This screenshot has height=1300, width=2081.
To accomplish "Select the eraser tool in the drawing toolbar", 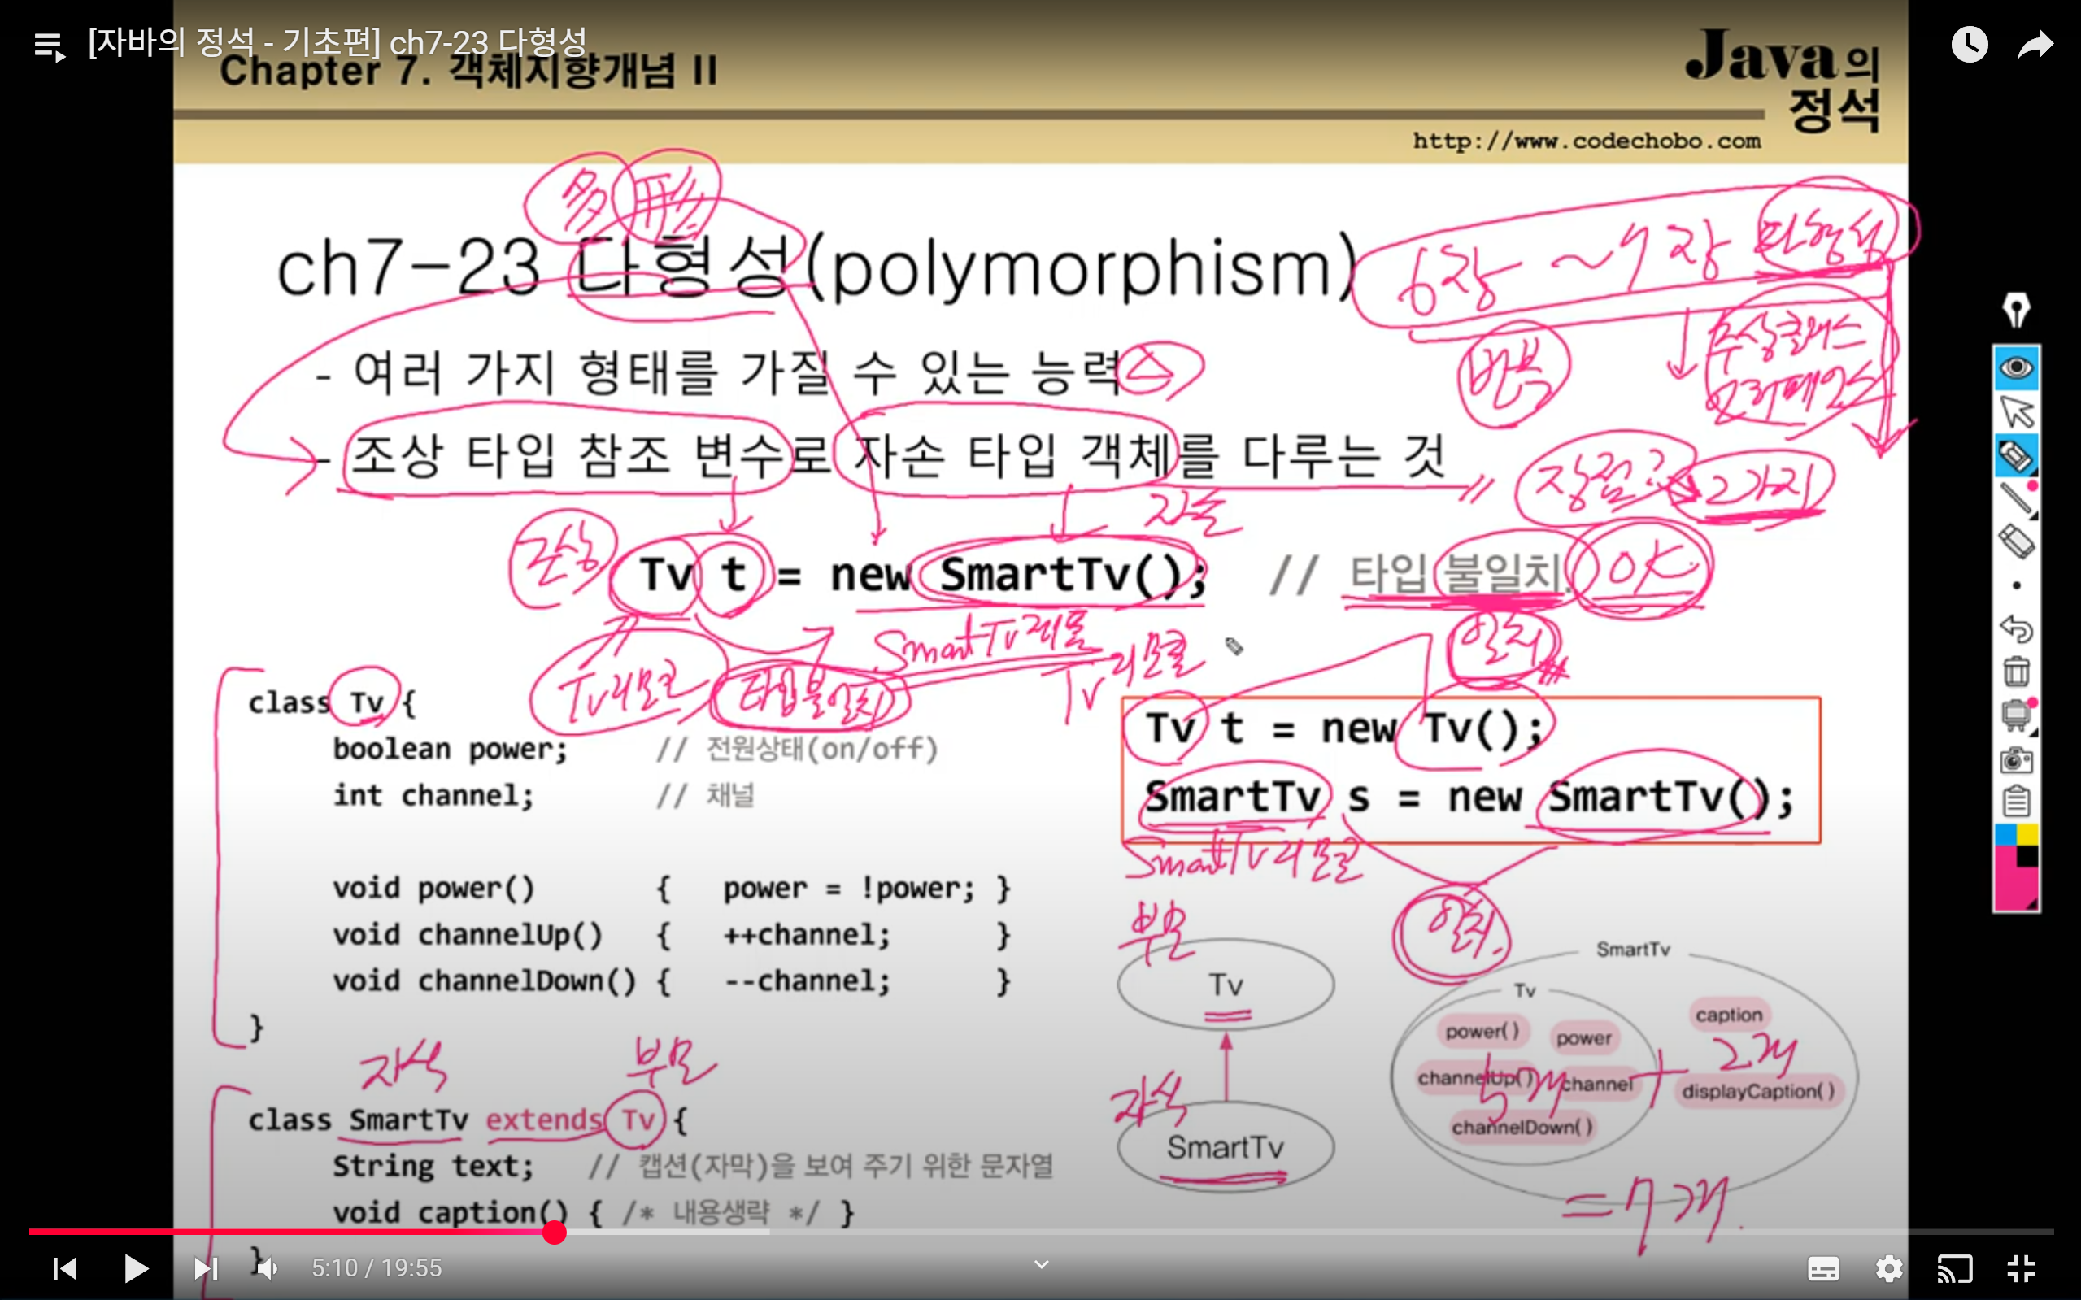I will click(2017, 541).
